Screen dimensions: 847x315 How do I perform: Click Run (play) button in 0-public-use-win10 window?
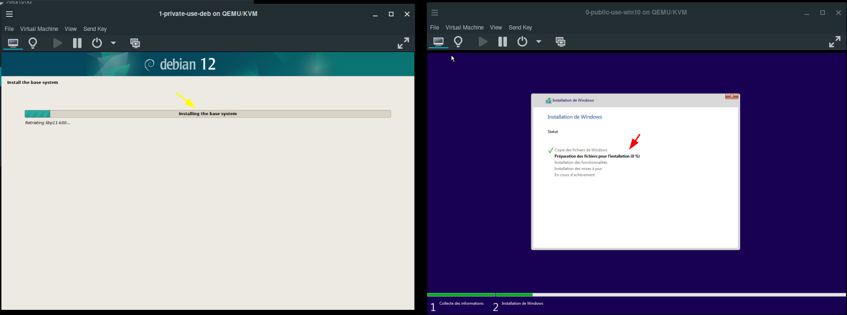(x=483, y=42)
